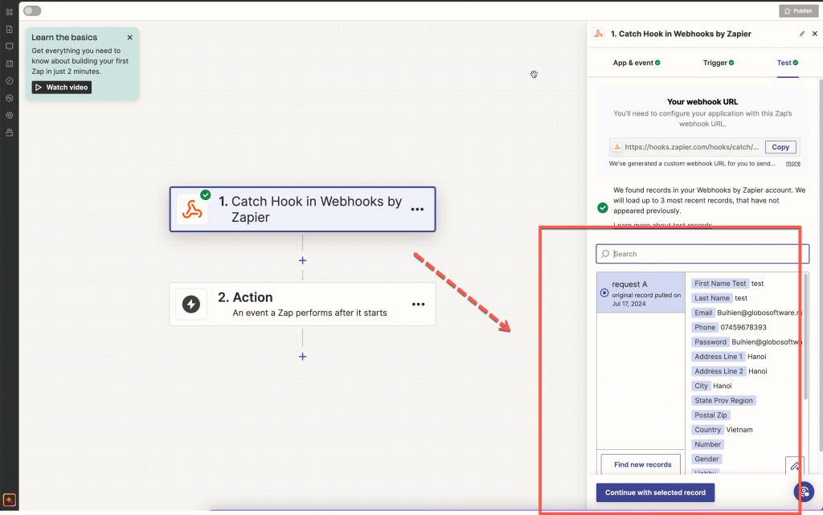Close the Learn the basics card

pyautogui.click(x=130, y=38)
